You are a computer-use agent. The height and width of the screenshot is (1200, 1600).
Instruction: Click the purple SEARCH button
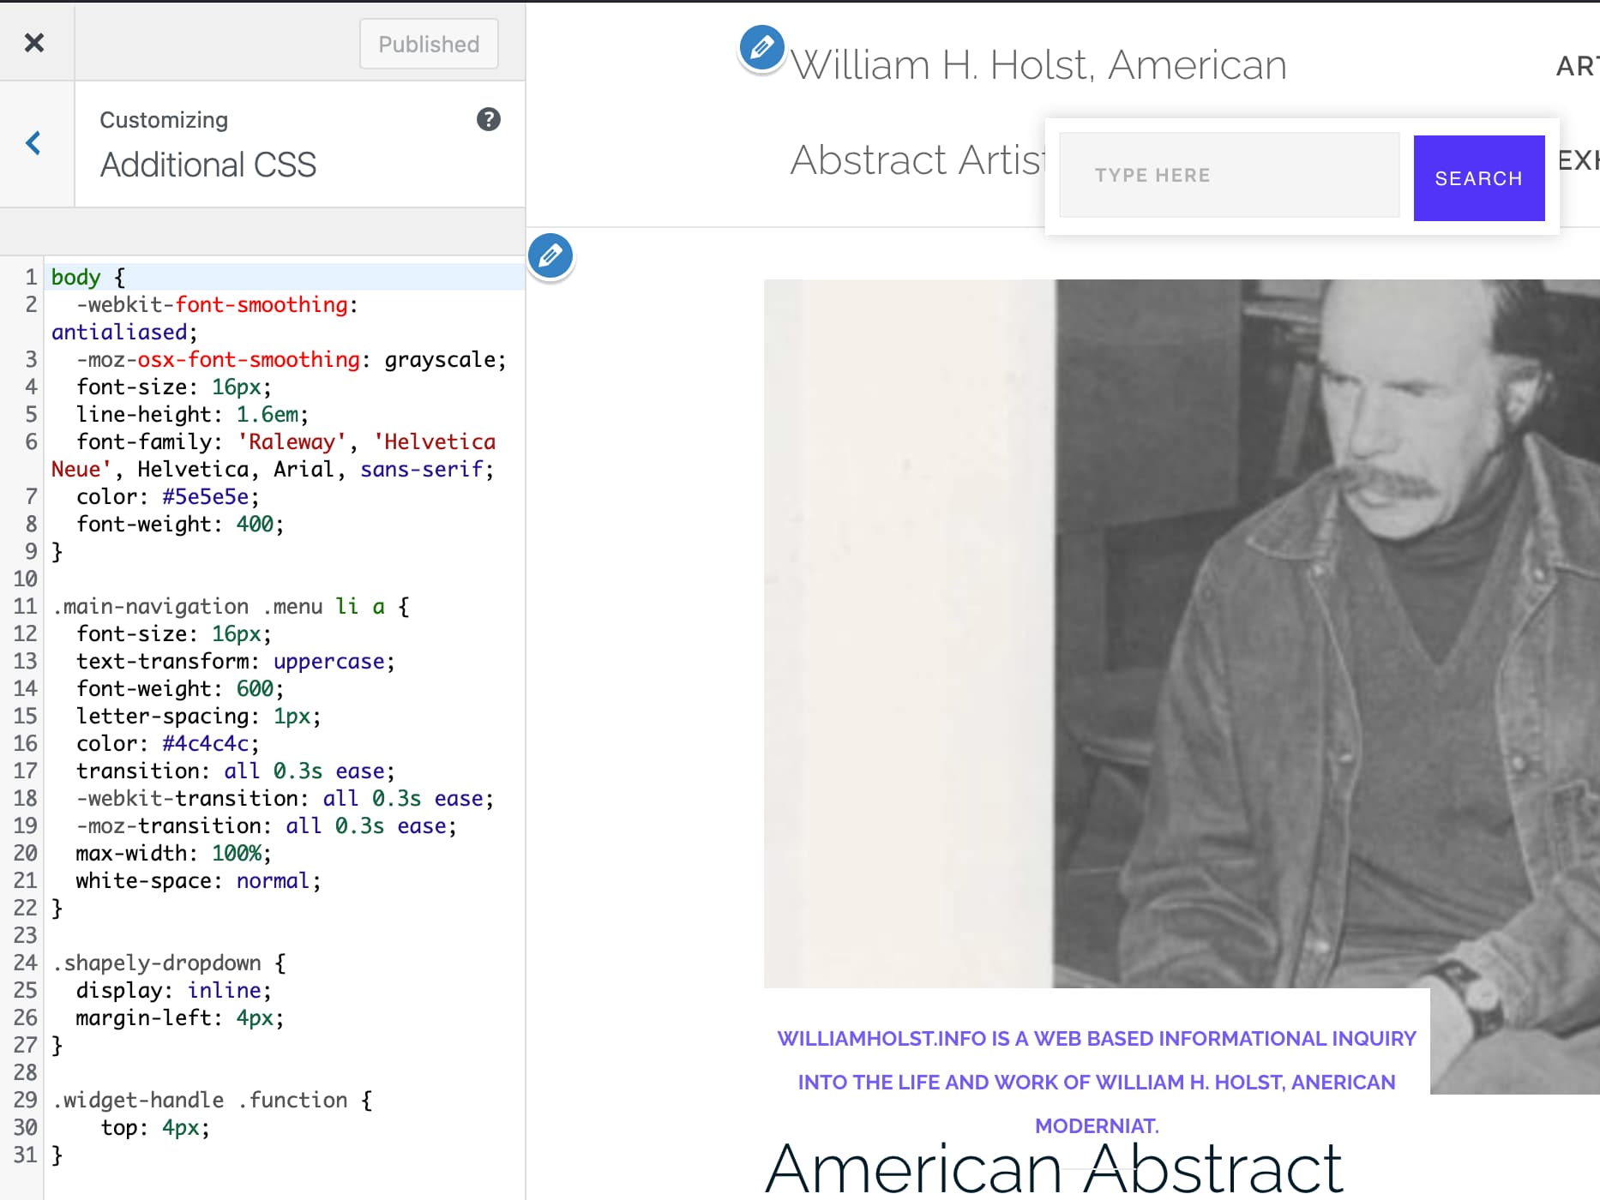(x=1478, y=178)
